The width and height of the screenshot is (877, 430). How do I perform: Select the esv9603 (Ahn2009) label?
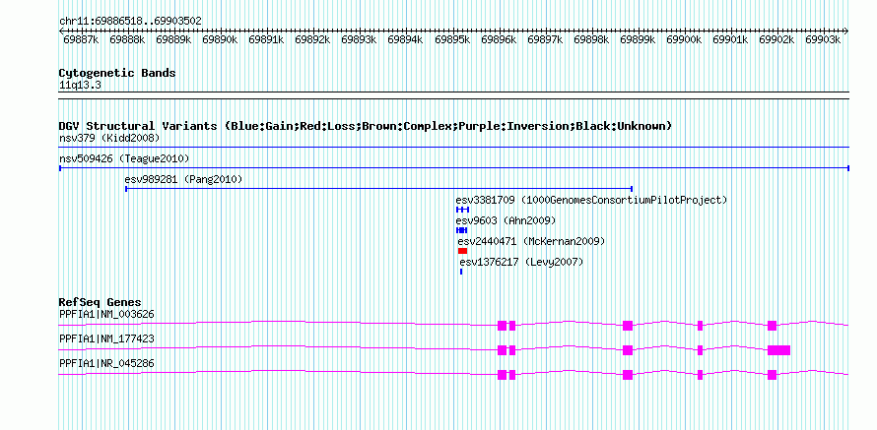[506, 220]
